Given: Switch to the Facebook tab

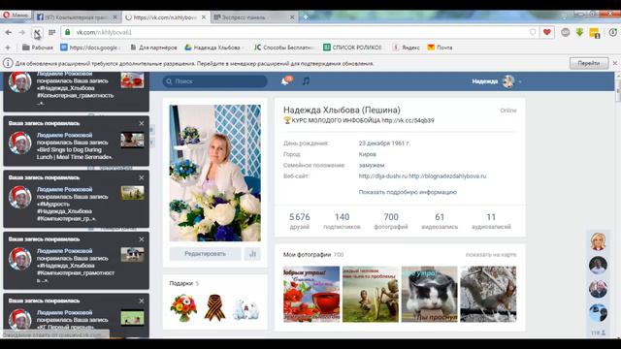Looking at the screenshot, I should (77, 17).
